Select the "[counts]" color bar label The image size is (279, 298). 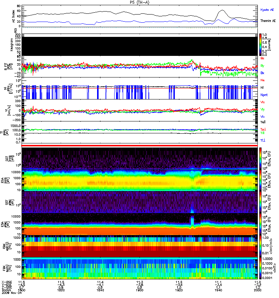(x=269, y=45)
